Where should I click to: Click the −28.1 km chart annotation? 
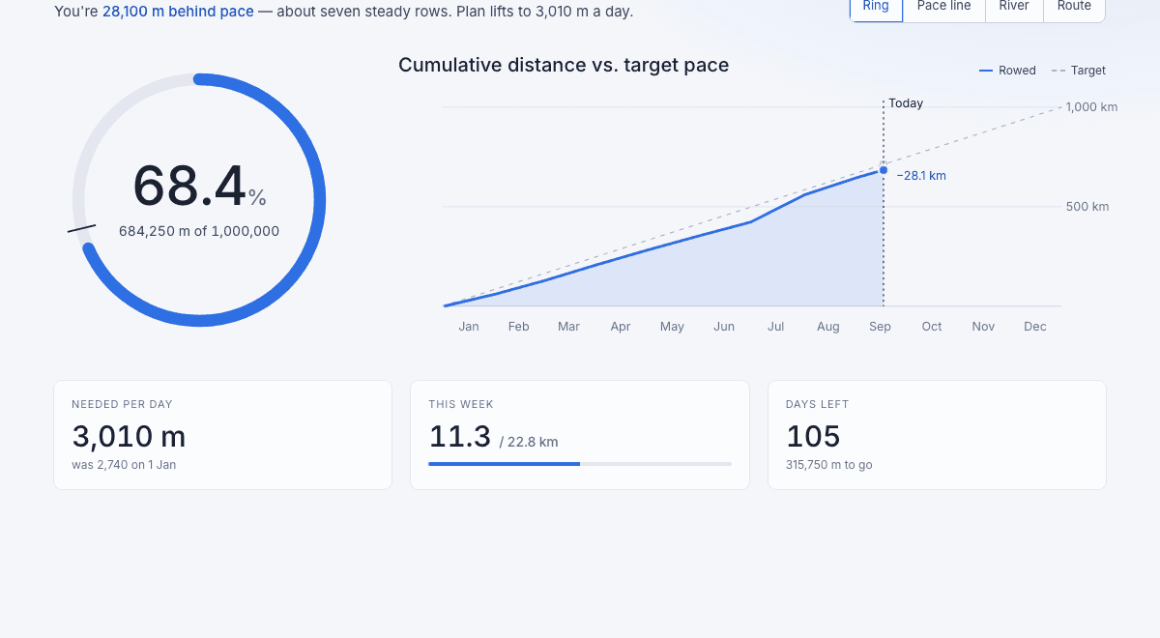[x=921, y=176]
